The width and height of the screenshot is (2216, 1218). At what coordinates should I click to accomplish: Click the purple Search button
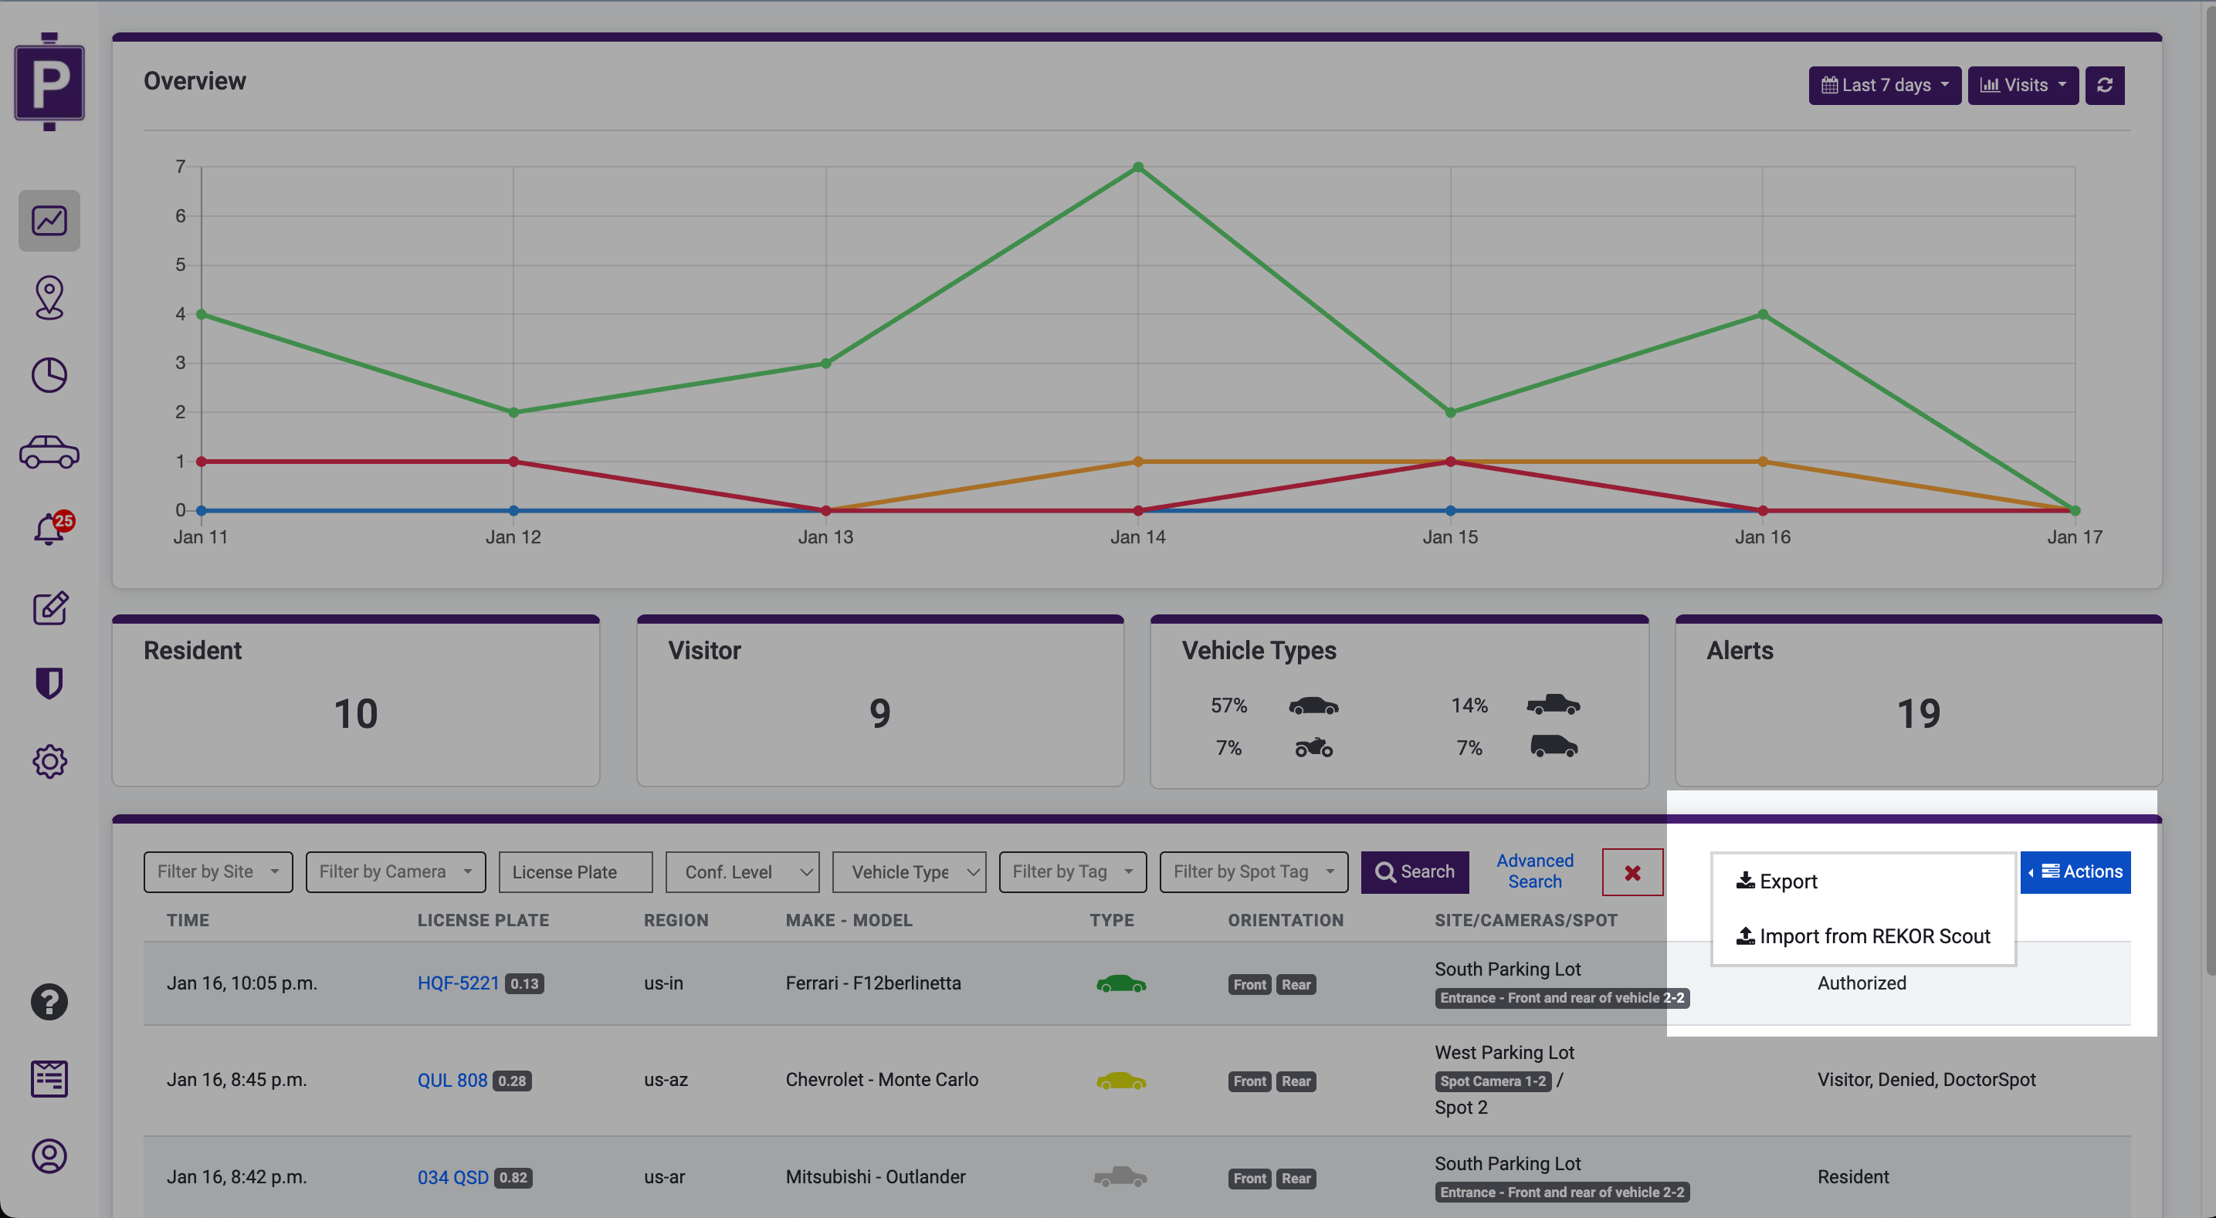tap(1415, 871)
